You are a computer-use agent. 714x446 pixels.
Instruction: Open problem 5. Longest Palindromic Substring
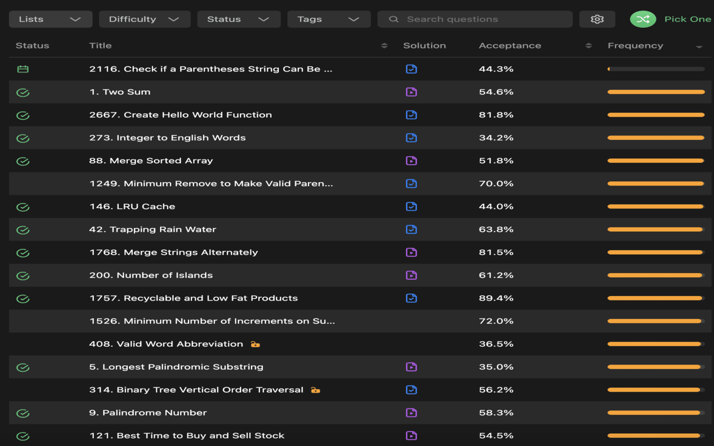click(176, 367)
